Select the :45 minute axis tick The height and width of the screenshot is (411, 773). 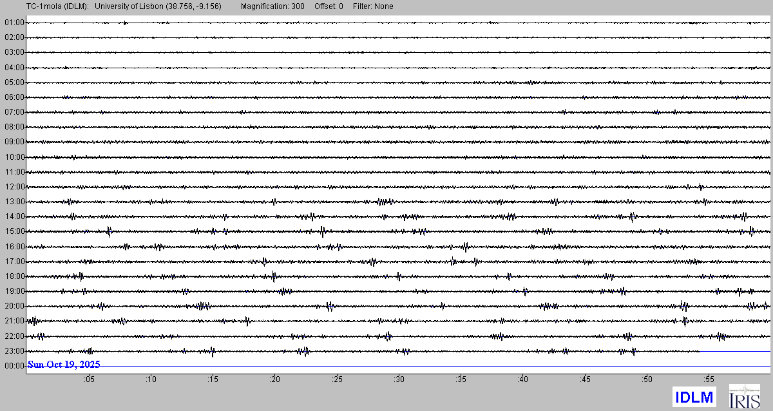point(584,380)
